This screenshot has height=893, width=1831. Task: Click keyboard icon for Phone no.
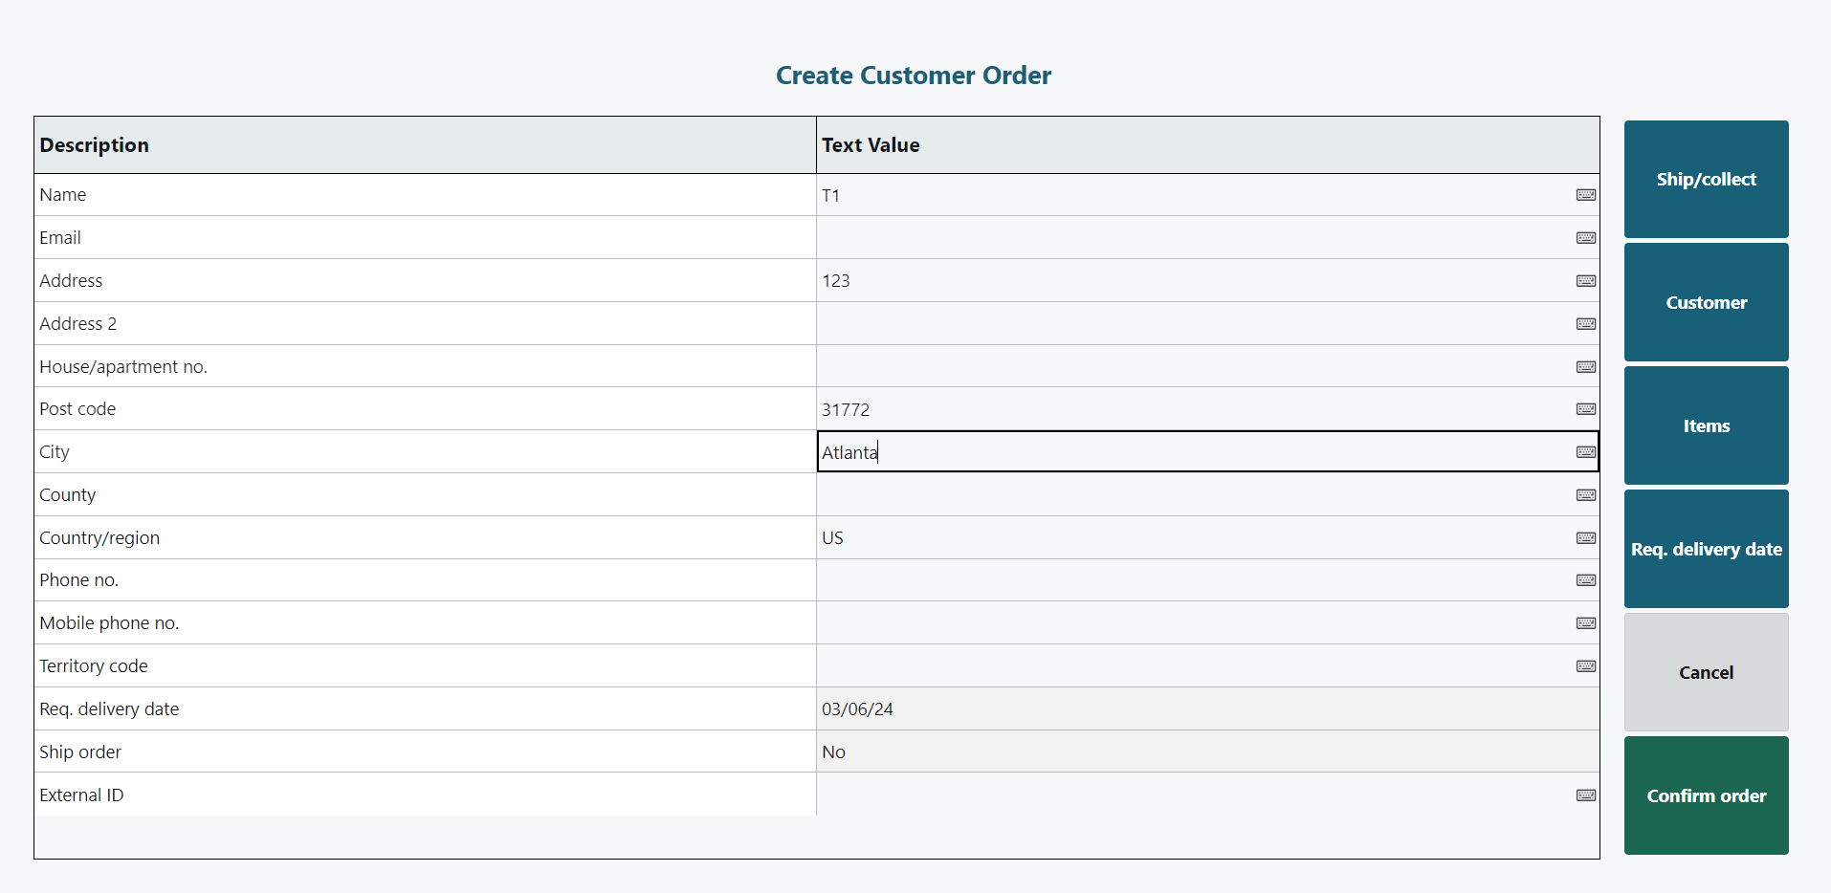pos(1585,580)
